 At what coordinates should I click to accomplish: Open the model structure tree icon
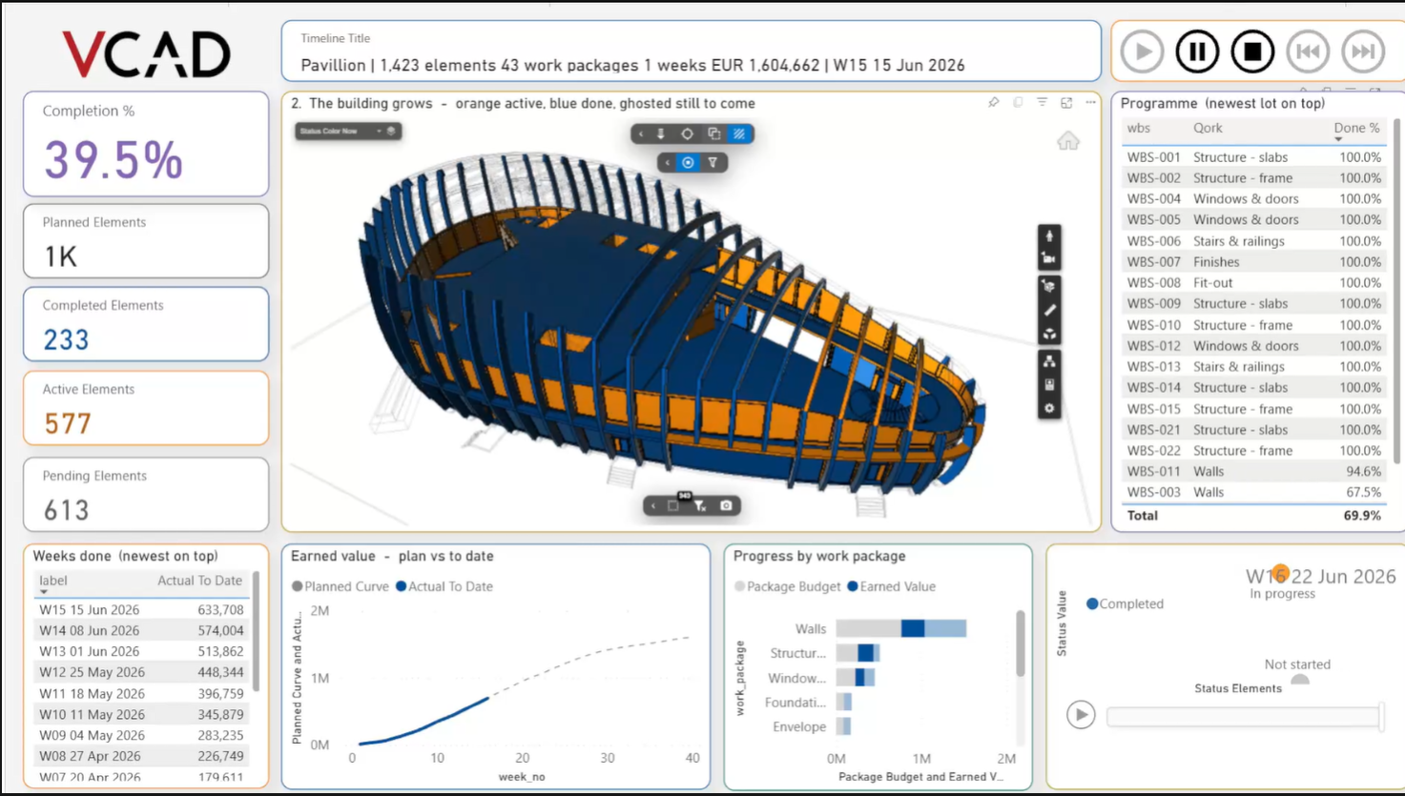point(1049,361)
